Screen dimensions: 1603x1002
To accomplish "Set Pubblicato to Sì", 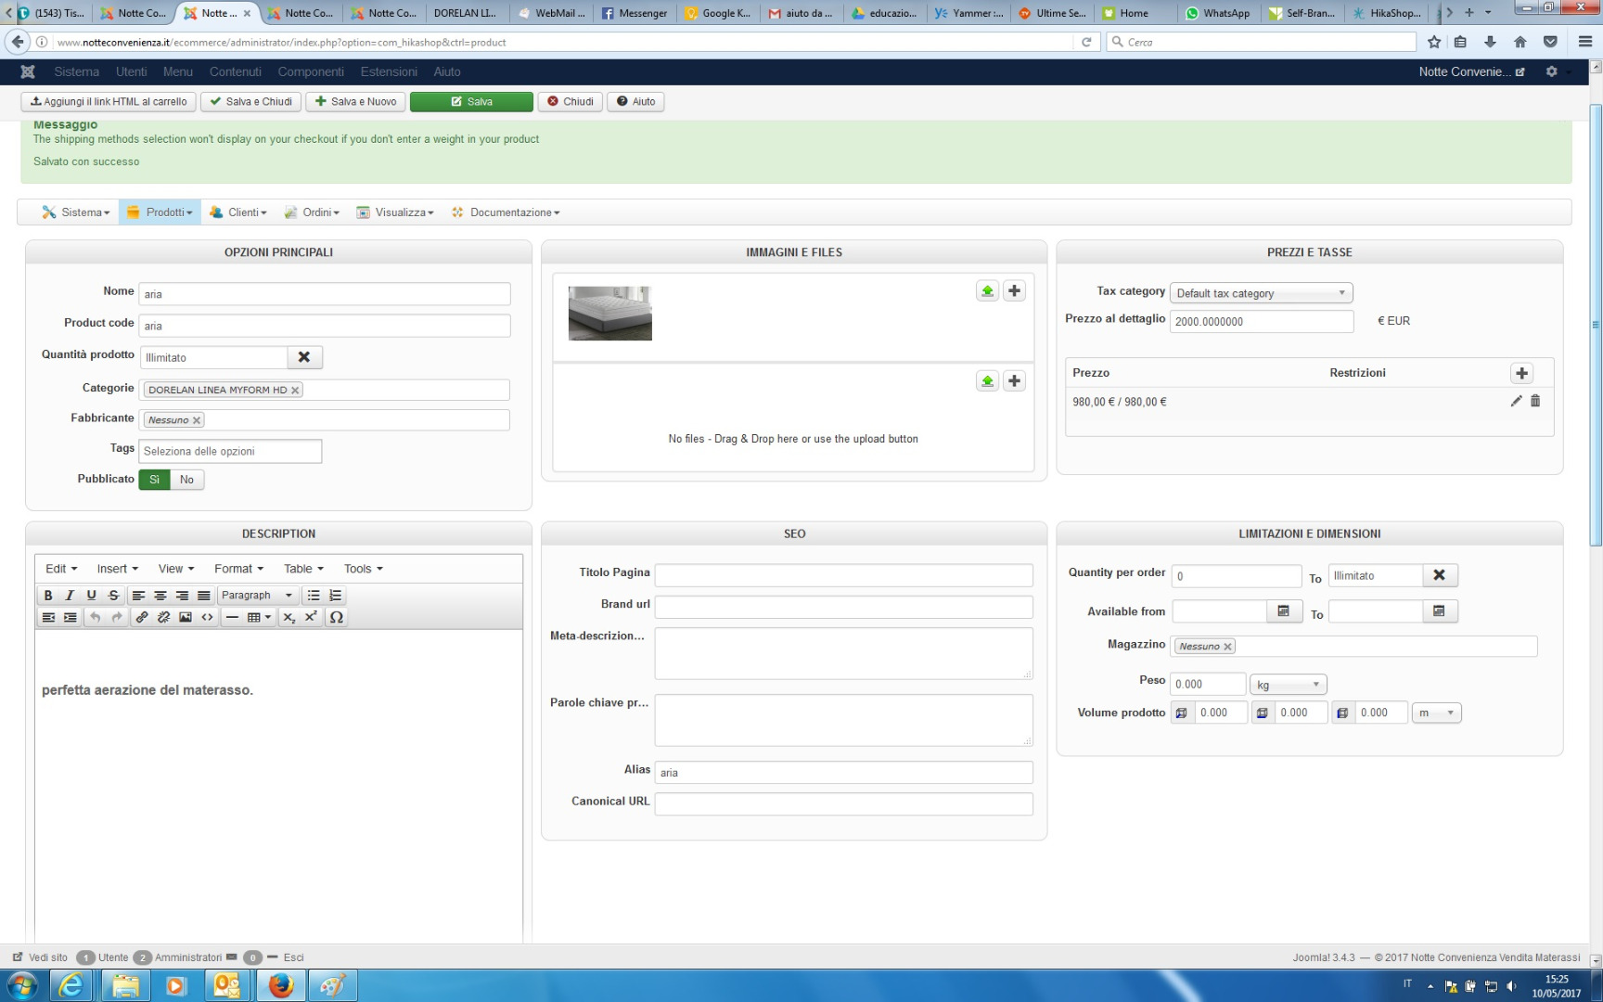I will tap(154, 480).
